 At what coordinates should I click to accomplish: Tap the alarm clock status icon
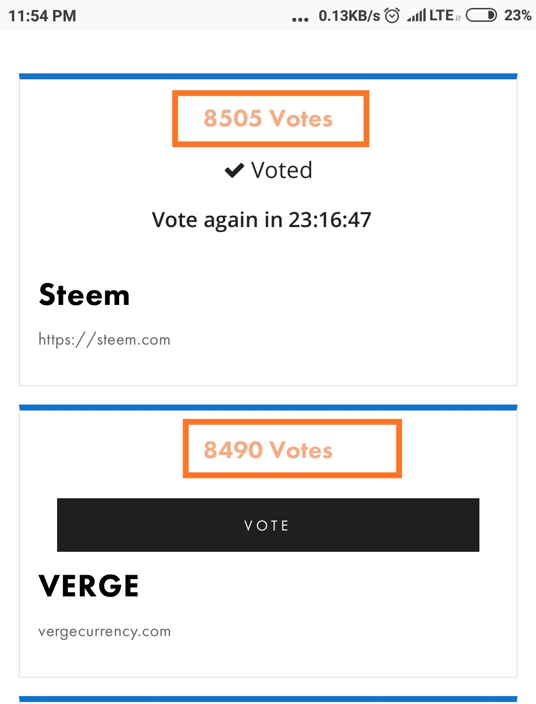tap(392, 16)
